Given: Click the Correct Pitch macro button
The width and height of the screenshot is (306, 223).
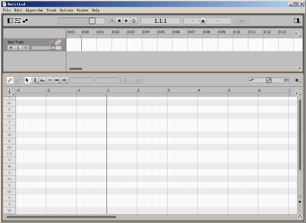Looking at the screenshot, I should pos(126,80).
